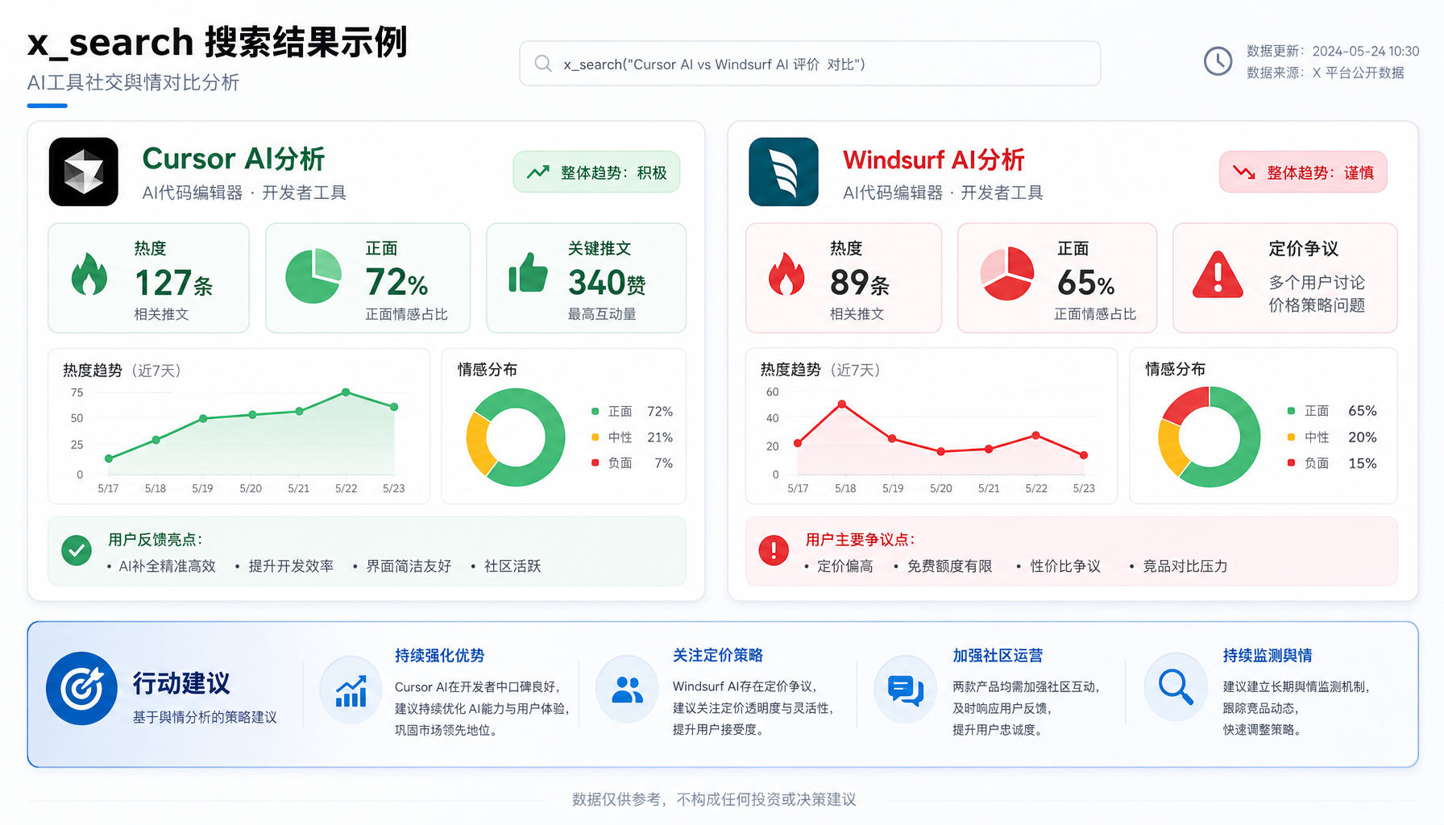Click the 行动建议 heading
This screenshot has width=1444, height=825.
click(181, 683)
